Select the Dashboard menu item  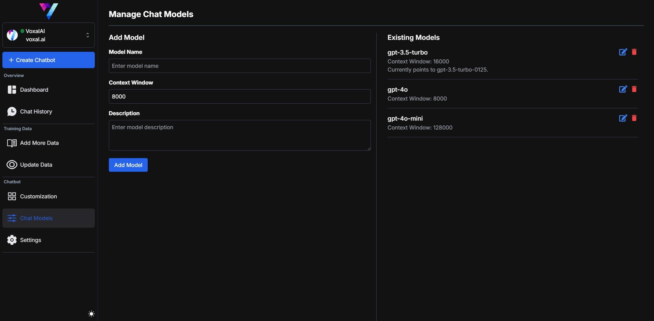point(34,90)
